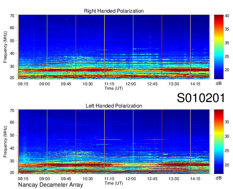
Task: Click 10:30 time tick on Left Handed plot
Action: pos(88,179)
